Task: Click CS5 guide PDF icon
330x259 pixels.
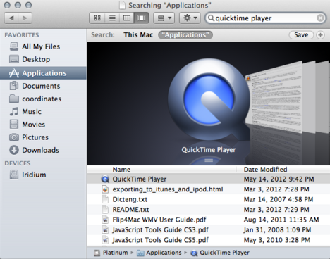Action: click(x=105, y=240)
